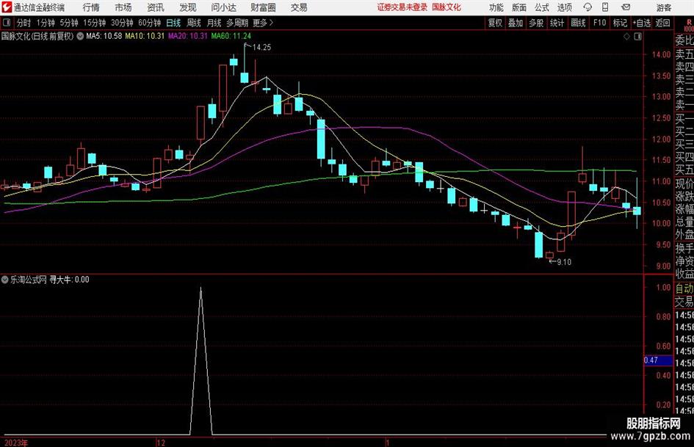Click the 国脉文化 stock name in title bar
This screenshot has width=694, height=447.
click(x=447, y=7)
